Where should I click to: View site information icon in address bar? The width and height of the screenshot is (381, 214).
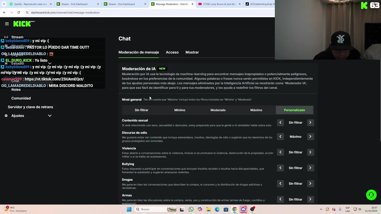tap(27, 12)
